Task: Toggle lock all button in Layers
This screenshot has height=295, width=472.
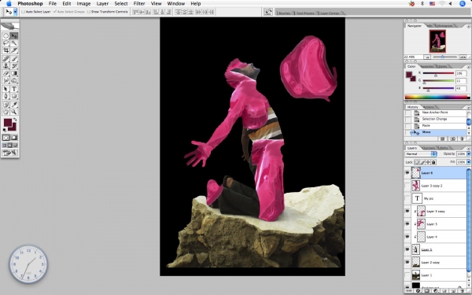Action: [433, 162]
